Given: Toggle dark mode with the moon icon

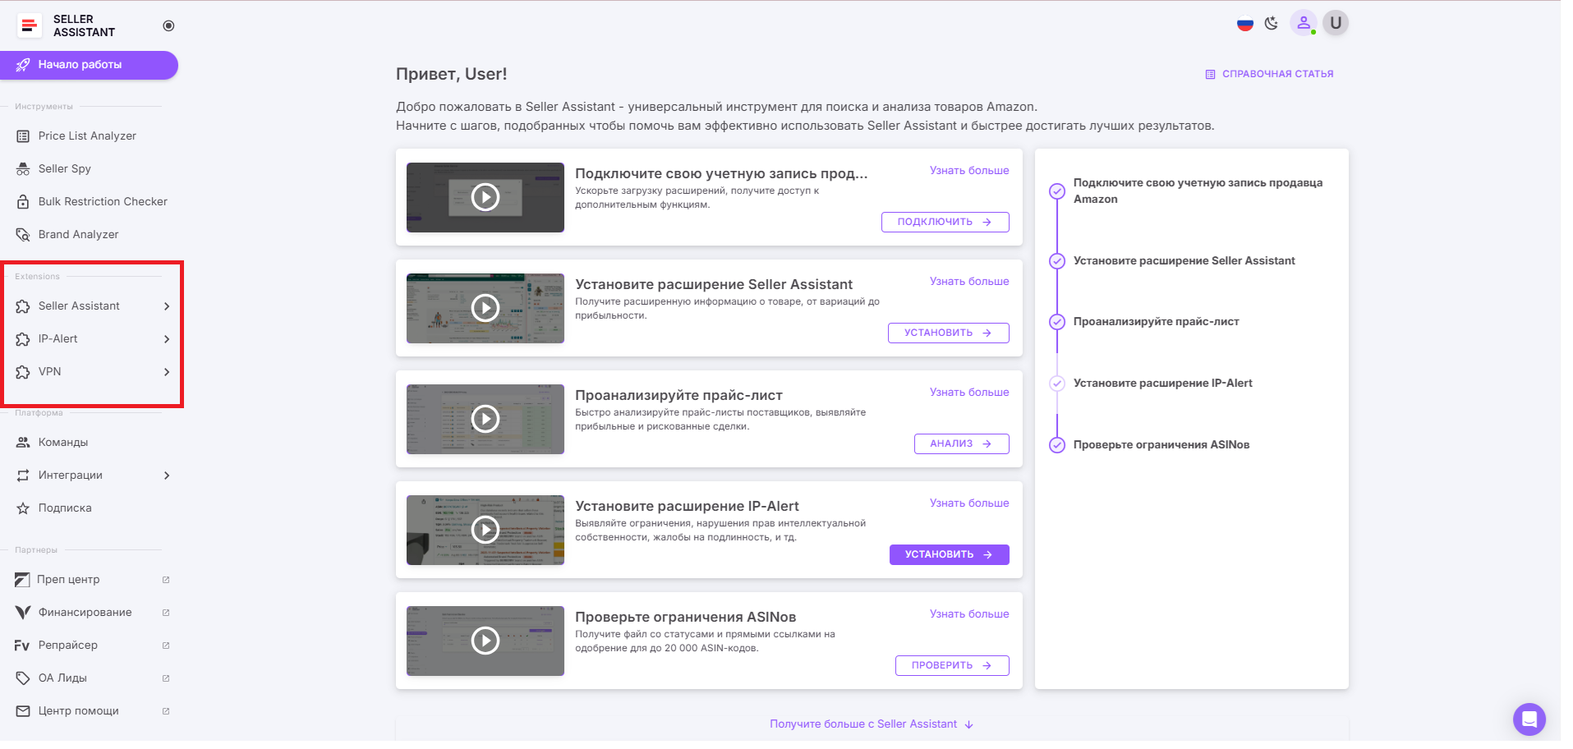Looking at the screenshot, I should pos(1272,24).
